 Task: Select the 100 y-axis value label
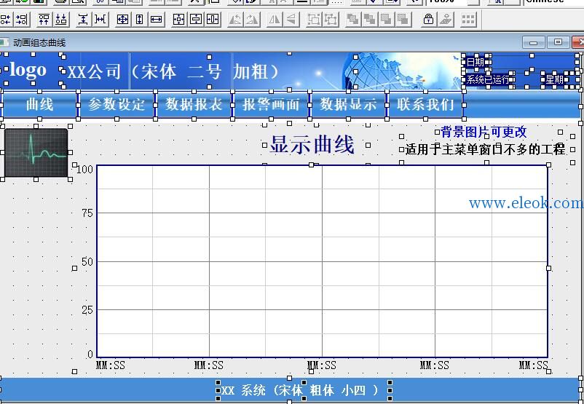(84, 170)
